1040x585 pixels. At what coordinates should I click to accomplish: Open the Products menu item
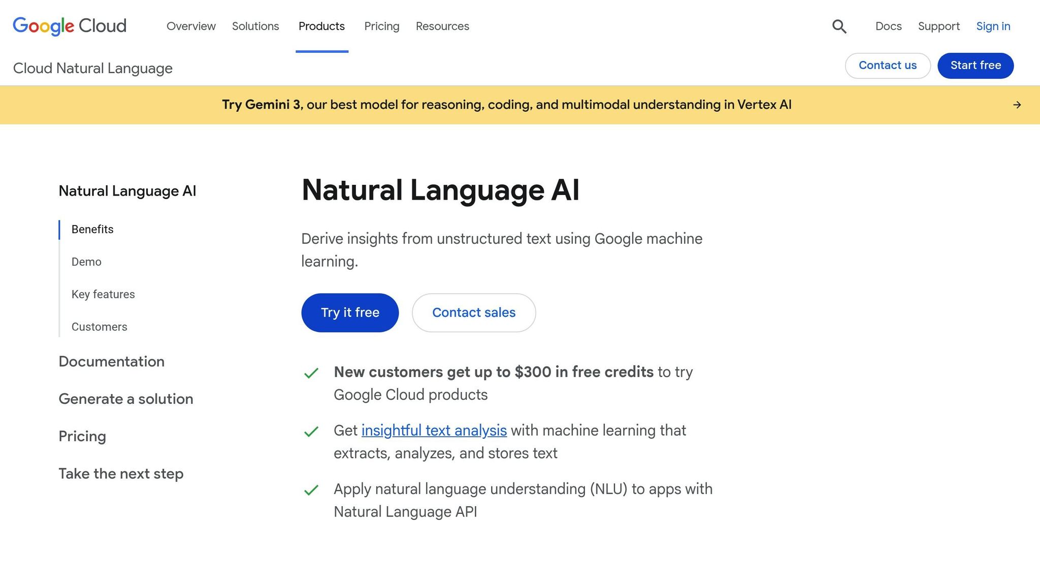pyautogui.click(x=321, y=26)
